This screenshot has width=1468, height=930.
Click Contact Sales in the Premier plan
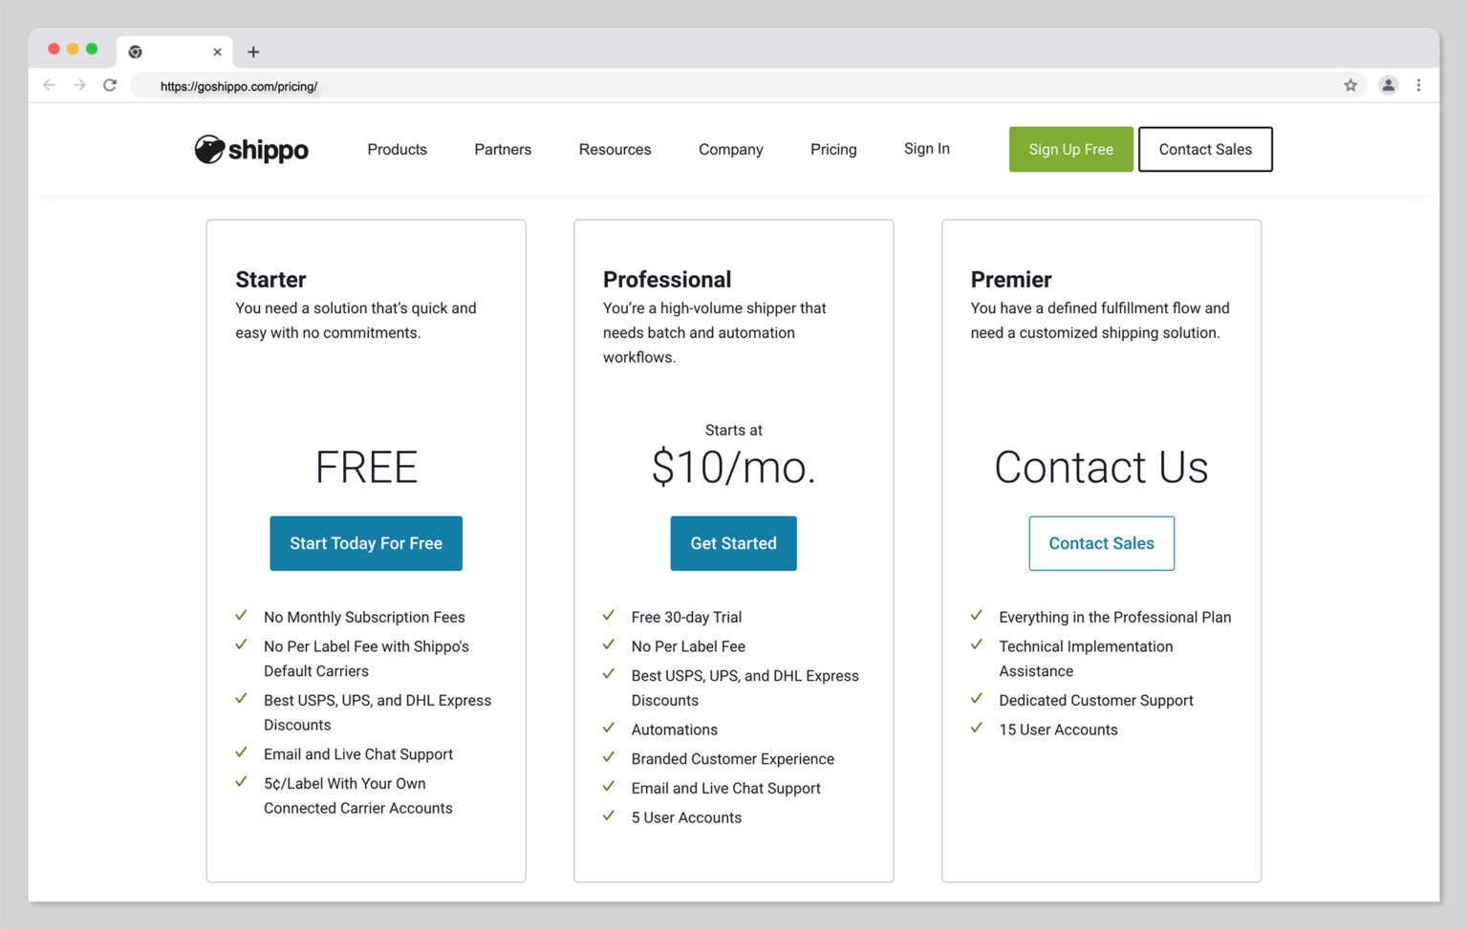(x=1101, y=543)
